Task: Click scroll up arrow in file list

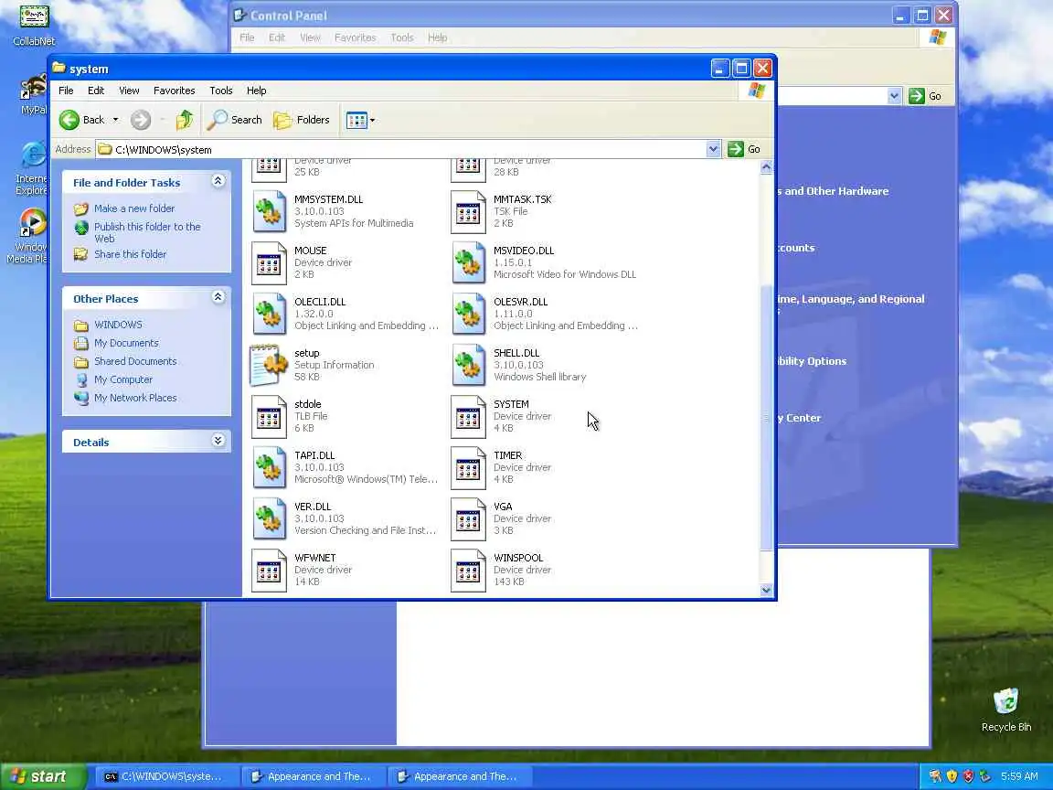Action: [766, 166]
